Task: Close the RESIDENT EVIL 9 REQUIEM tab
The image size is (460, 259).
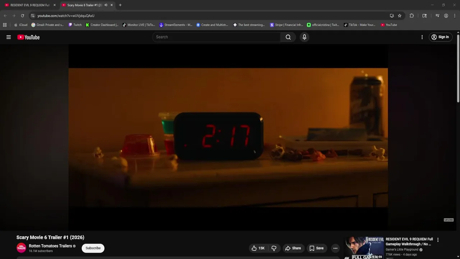Action: [x=55, y=5]
